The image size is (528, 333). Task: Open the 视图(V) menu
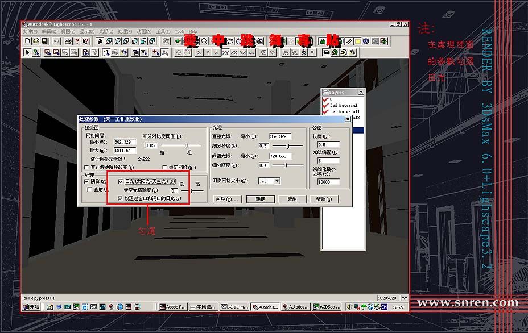point(68,31)
